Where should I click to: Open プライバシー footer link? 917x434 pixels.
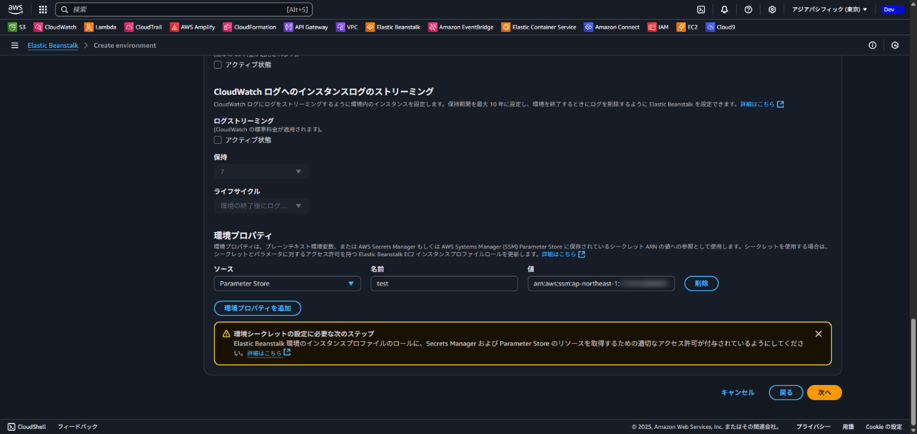[x=814, y=427]
